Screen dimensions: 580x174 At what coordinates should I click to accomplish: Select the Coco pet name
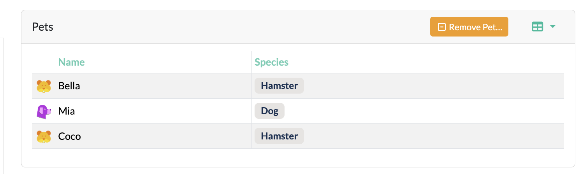tap(69, 136)
